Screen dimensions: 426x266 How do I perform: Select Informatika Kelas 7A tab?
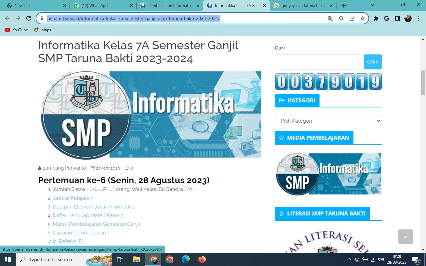(x=236, y=6)
